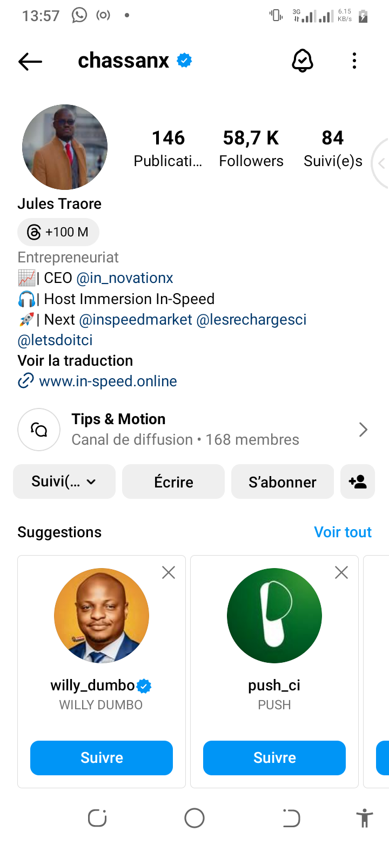Tap the Écrire message button
389x844 pixels.
(173, 482)
